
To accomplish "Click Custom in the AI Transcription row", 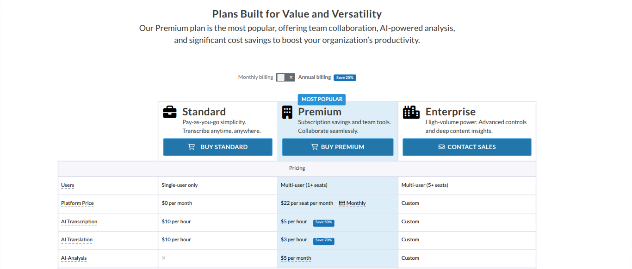I will pos(410,221).
